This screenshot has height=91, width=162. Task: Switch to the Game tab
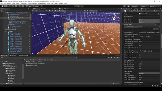pos(43,9)
